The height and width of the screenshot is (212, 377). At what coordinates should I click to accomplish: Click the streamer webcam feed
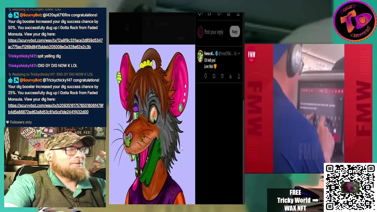pos(55,167)
